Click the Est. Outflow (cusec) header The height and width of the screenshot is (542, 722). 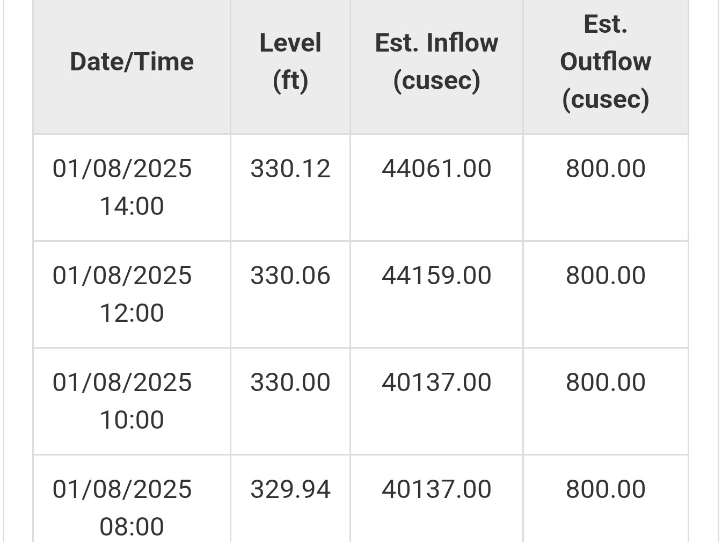606,62
